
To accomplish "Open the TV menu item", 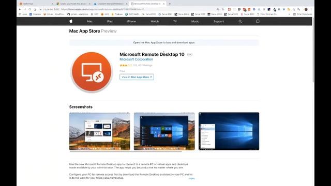I will [x=175, y=21].
